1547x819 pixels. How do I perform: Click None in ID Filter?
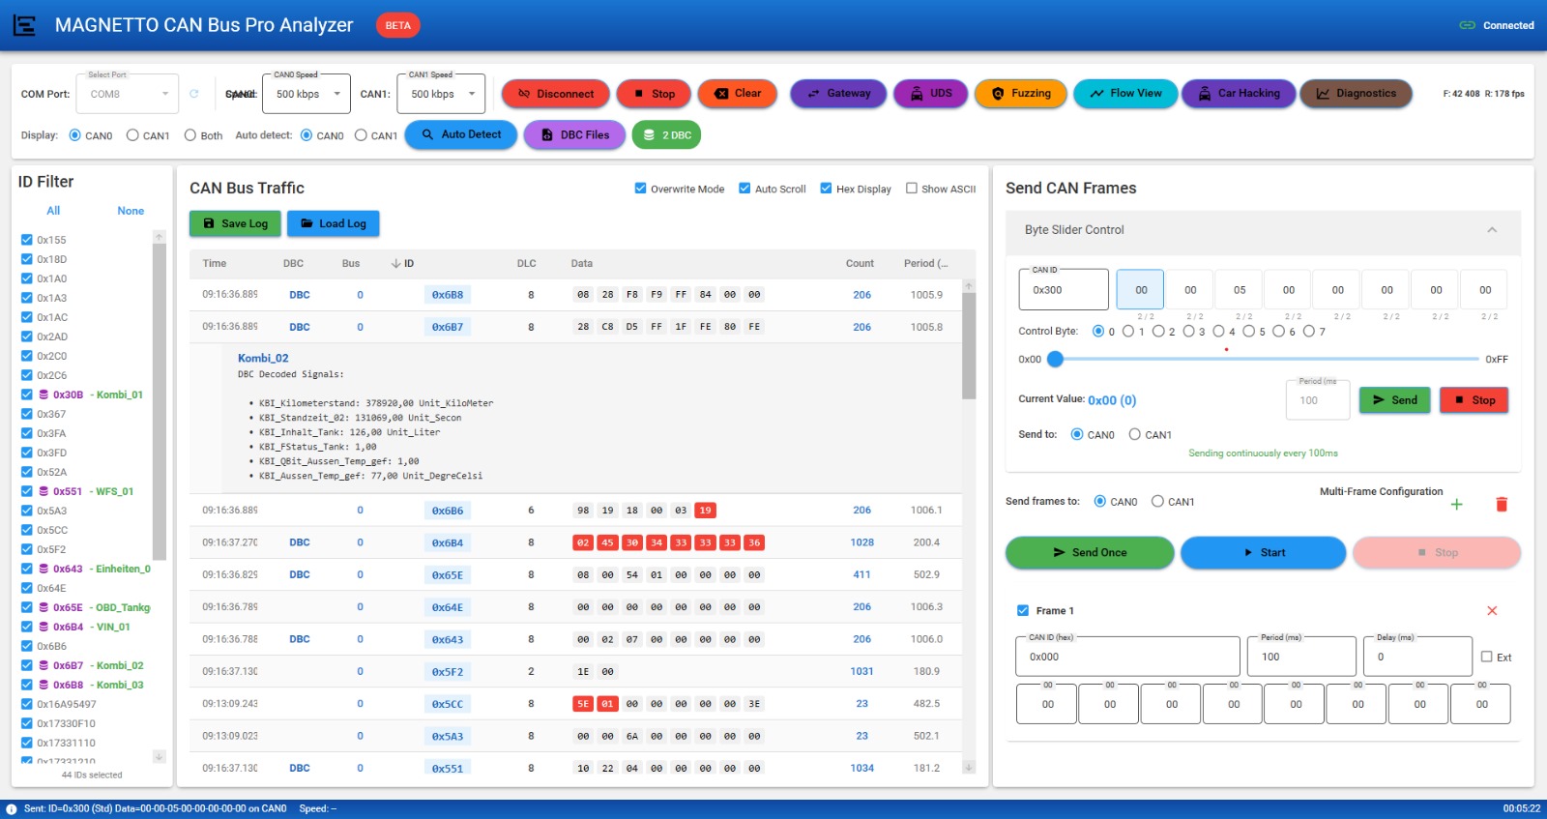point(131,211)
